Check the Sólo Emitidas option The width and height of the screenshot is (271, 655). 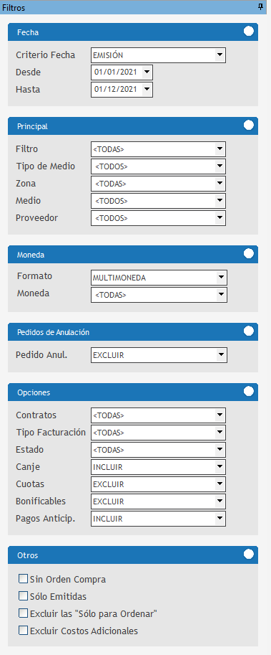coord(24,596)
